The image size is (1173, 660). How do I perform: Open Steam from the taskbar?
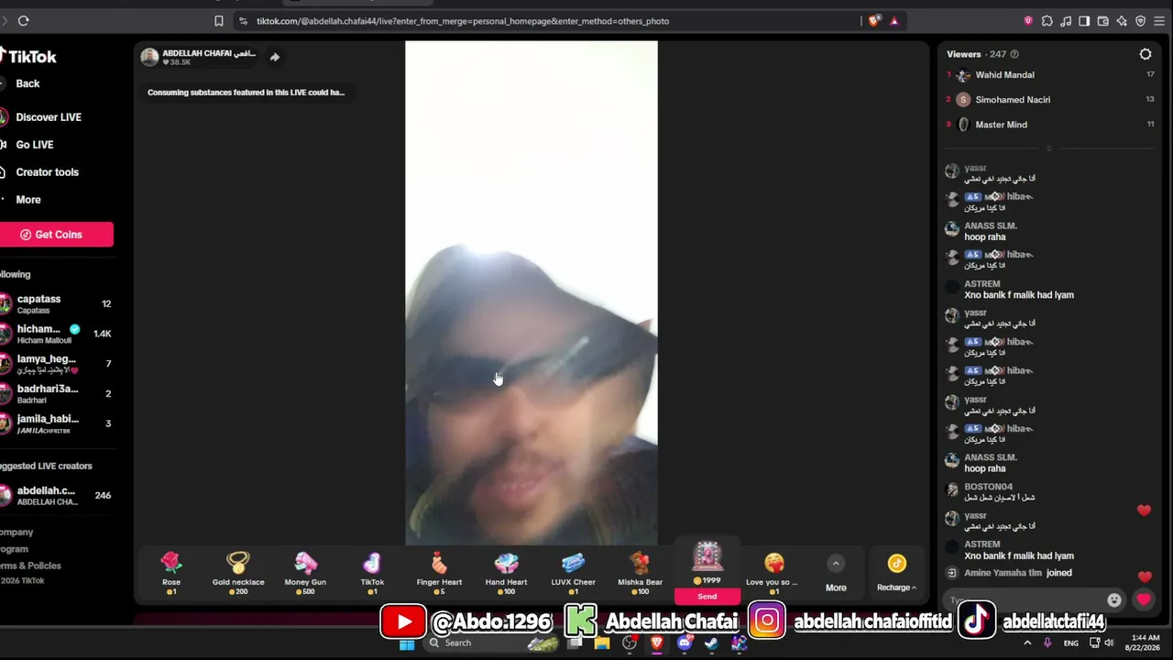[x=712, y=643]
